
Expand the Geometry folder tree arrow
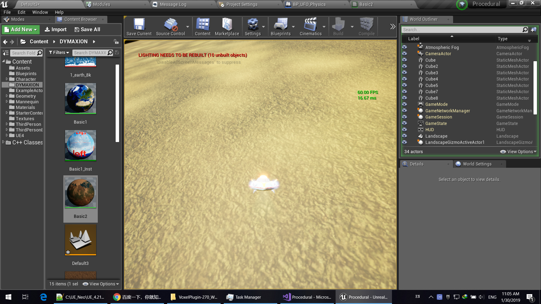click(7, 96)
